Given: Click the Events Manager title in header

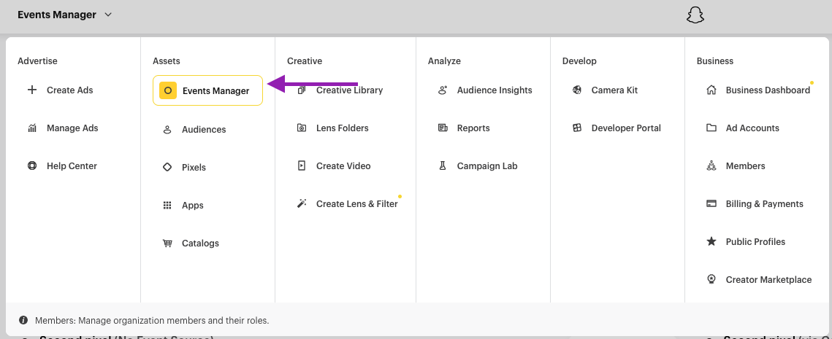Looking at the screenshot, I should point(57,15).
